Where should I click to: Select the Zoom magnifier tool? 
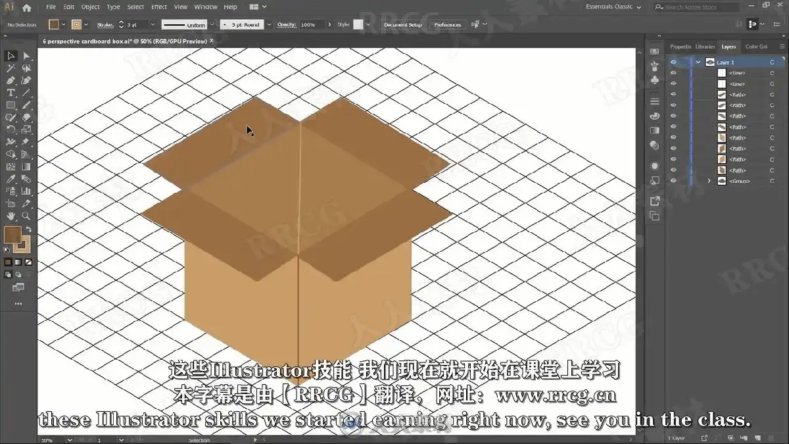point(26,216)
